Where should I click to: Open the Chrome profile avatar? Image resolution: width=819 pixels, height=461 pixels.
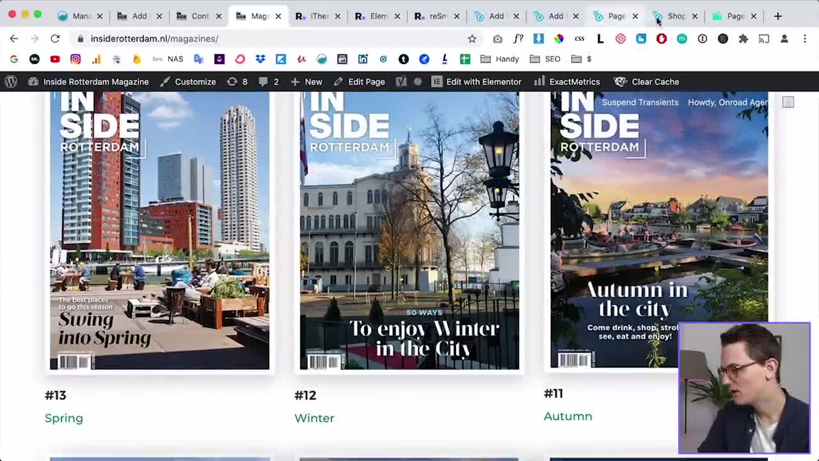tap(784, 38)
